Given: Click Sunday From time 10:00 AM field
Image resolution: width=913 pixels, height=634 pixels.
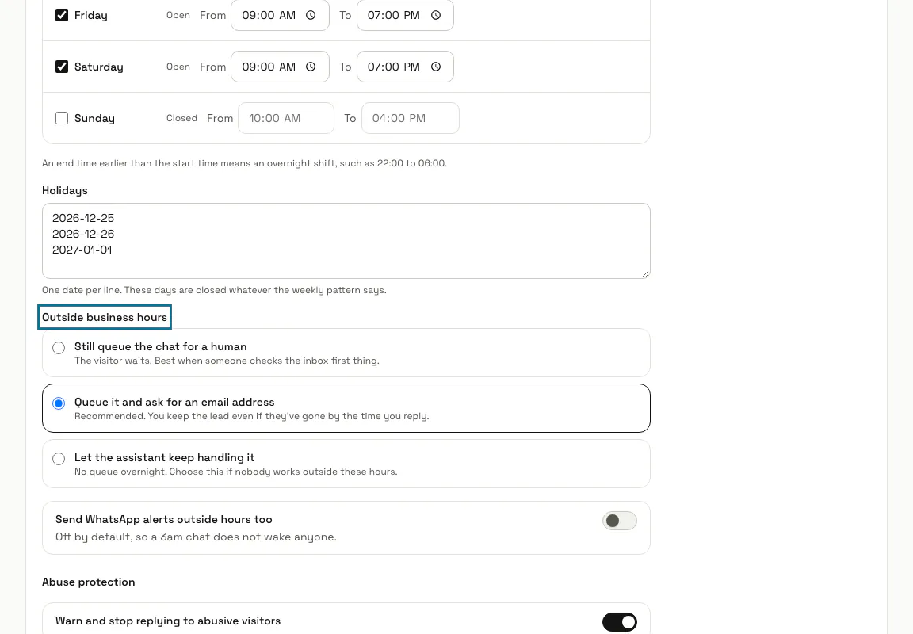Looking at the screenshot, I should coord(286,118).
